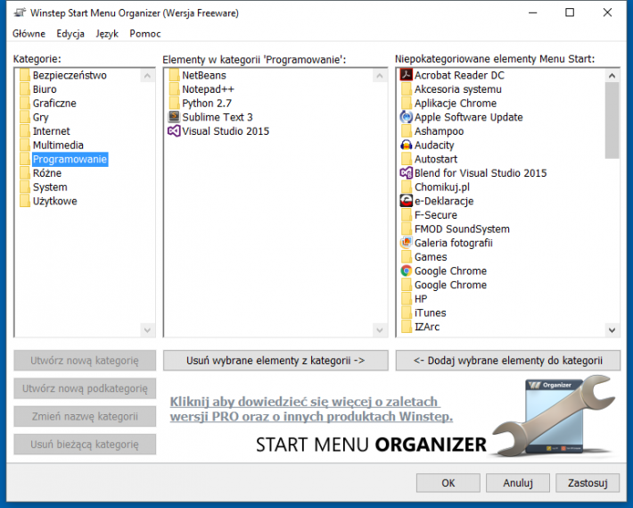Click 'Usuń bieżącą kategorię' button

(85, 444)
